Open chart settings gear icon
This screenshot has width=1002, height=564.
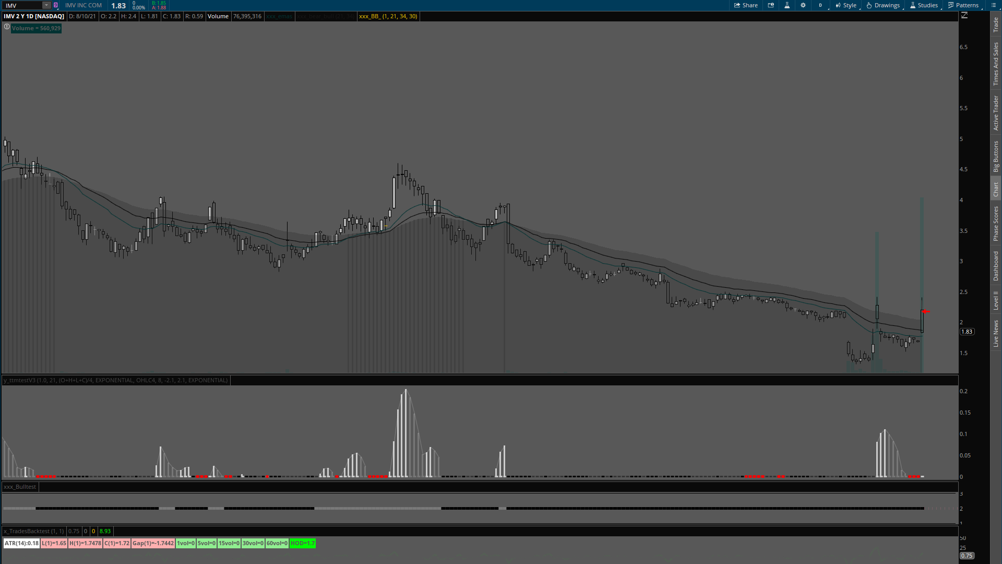(x=803, y=5)
